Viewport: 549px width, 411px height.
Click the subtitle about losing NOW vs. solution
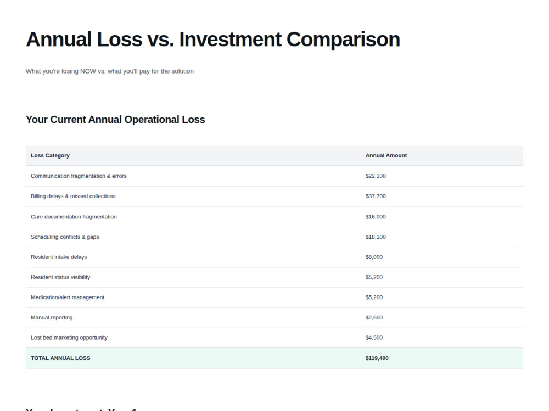coord(110,71)
